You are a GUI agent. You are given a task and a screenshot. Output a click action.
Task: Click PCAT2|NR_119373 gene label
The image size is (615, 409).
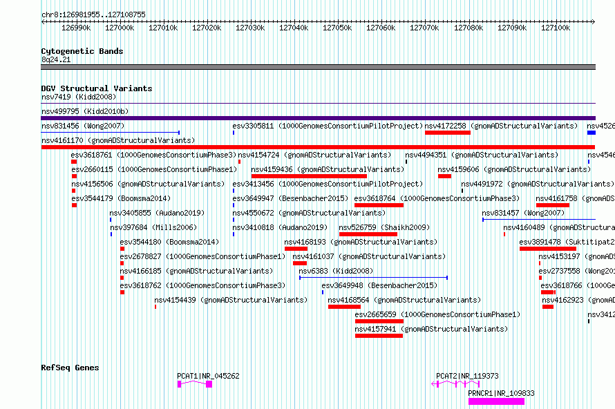pos(468,376)
